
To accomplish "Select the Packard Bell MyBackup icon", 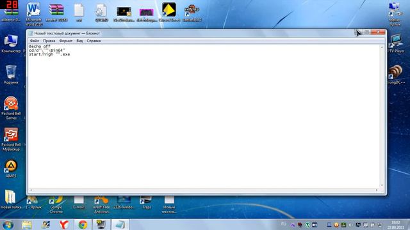I will click(x=11, y=139).
